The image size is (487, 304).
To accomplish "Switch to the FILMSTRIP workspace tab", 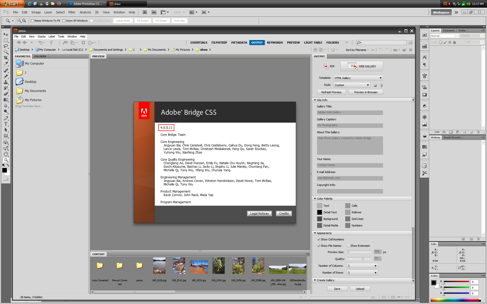I will point(219,43).
